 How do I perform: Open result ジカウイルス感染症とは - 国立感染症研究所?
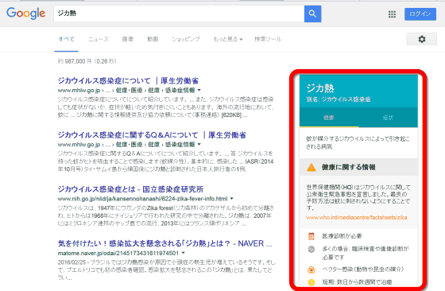tap(130, 189)
